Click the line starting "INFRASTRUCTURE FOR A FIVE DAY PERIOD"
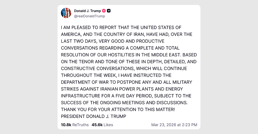Screen dimensions: 258x134 click(x=126, y=96)
